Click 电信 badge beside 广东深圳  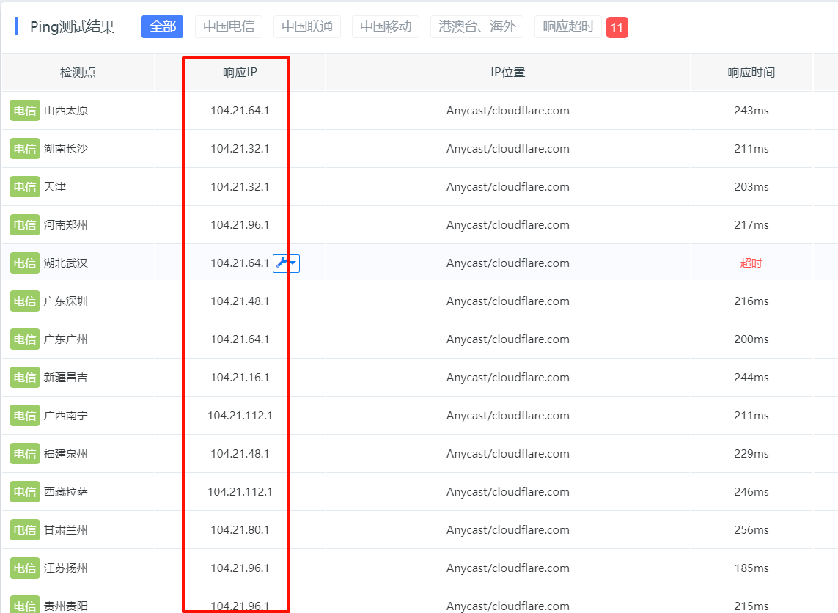(x=25, y=301)
